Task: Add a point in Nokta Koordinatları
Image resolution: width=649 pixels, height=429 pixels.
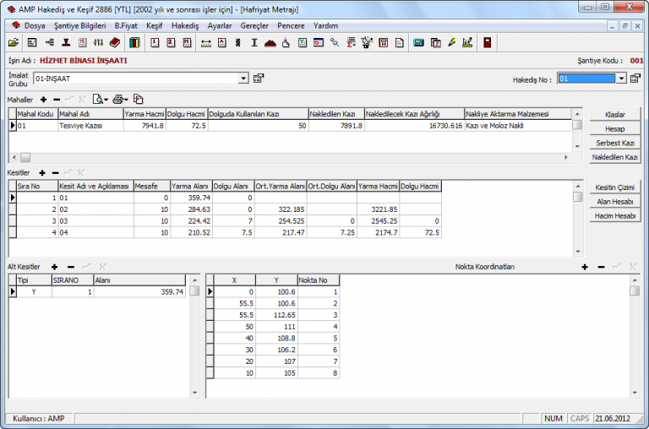Action: 584,267
